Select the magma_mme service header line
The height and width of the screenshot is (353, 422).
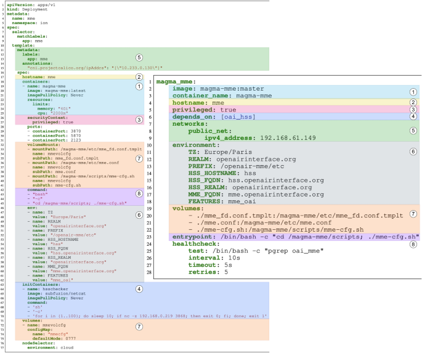pyautogui.click(x=176, y=81)
